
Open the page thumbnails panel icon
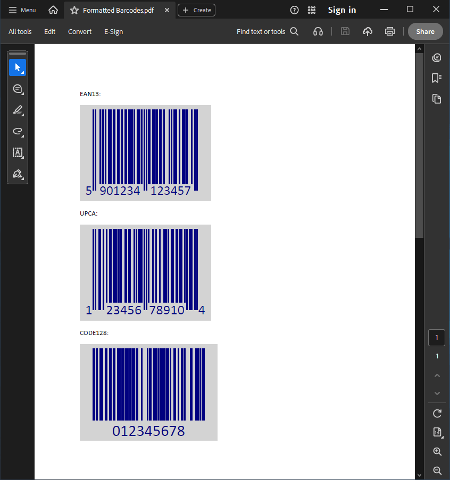(437, 99)
